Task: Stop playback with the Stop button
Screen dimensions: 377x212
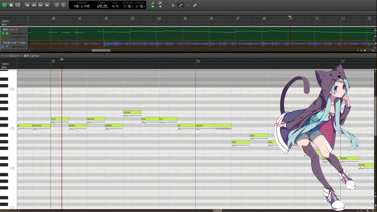Action: [x=11, y=5]
